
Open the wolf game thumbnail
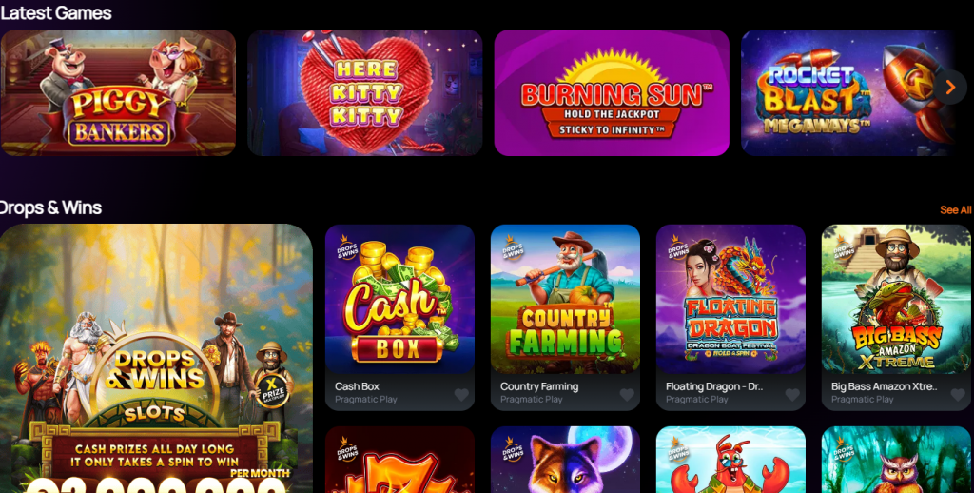[565, 460]
